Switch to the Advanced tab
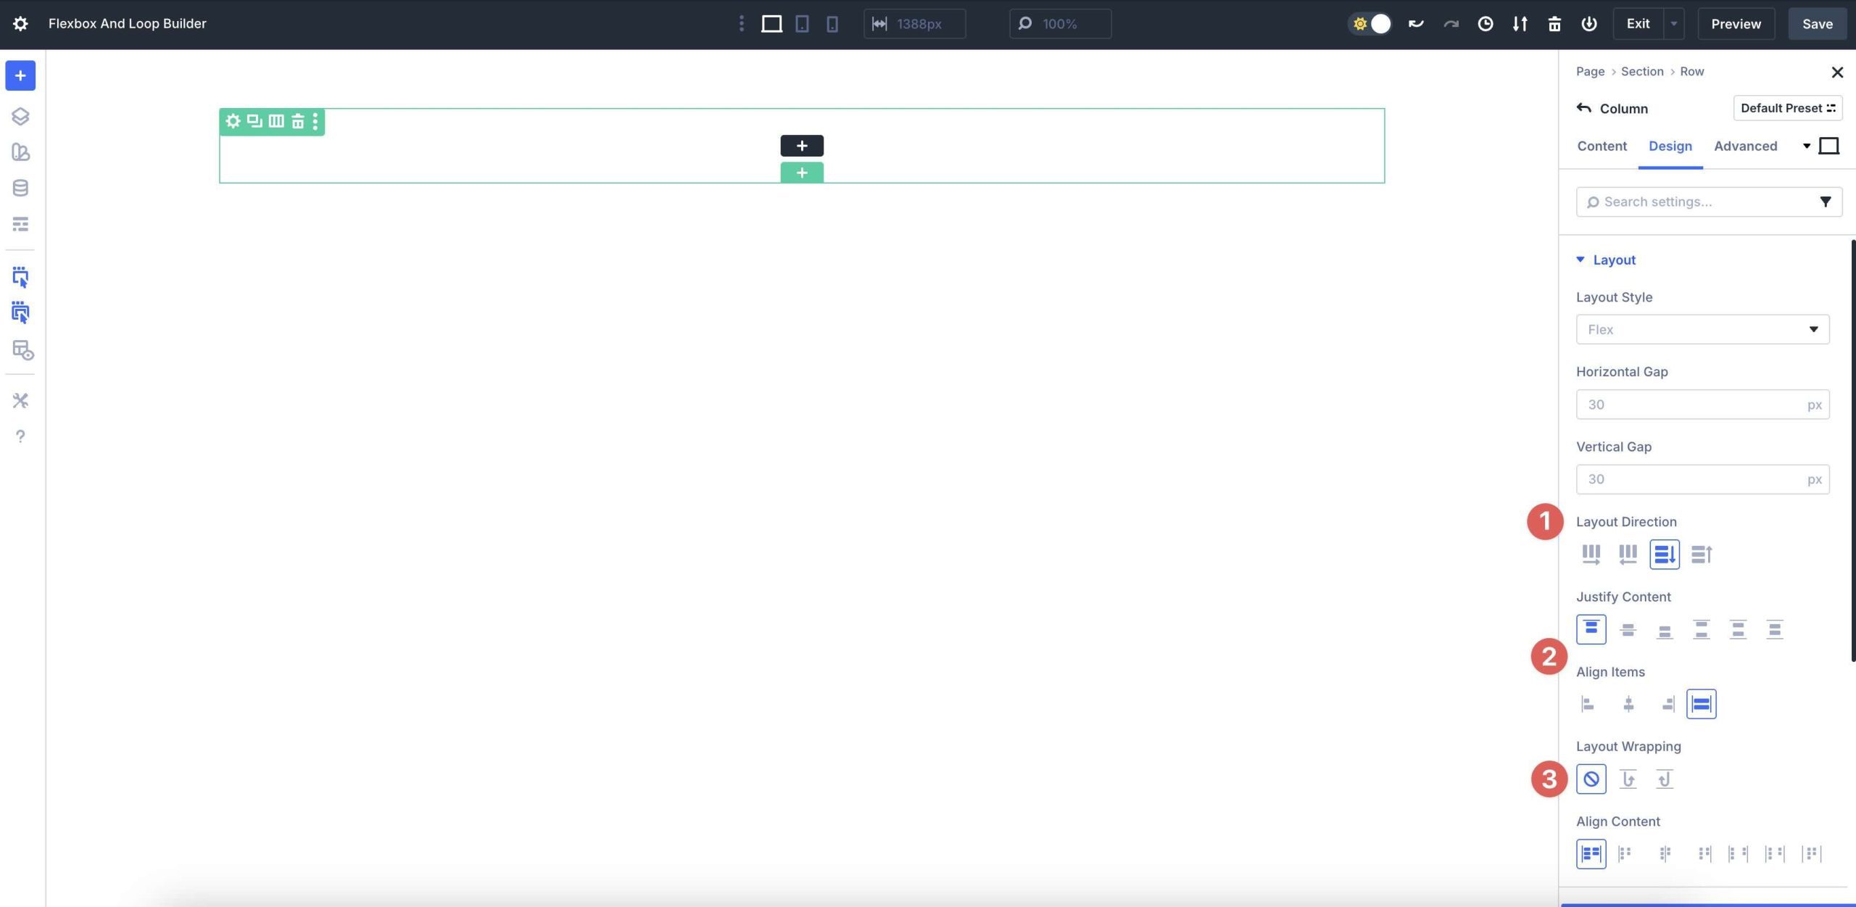This screenshot has height=907, width=1856. (1745, 146)
